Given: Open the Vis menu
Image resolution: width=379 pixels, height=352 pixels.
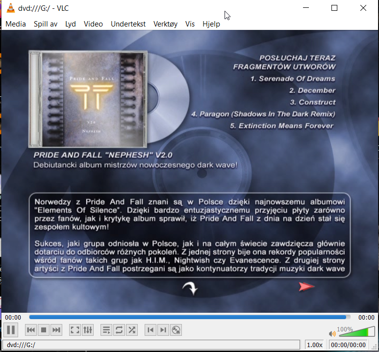Looking at the screenshot, I should (190, 24).
